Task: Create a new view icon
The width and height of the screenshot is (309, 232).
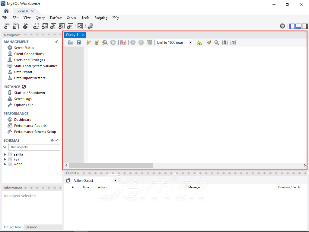Action: (53, 26)
